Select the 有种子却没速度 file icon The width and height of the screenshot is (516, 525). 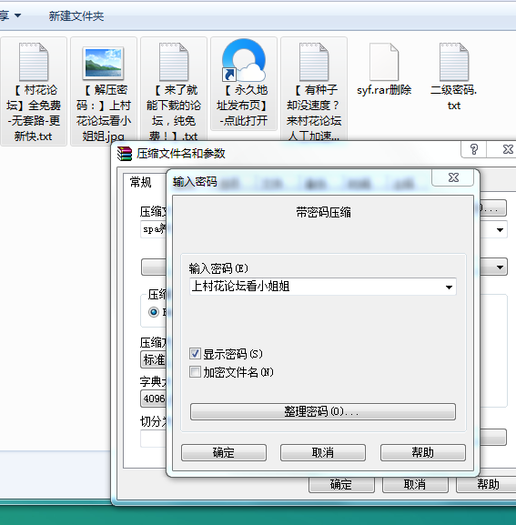click(x=314, y=62)
